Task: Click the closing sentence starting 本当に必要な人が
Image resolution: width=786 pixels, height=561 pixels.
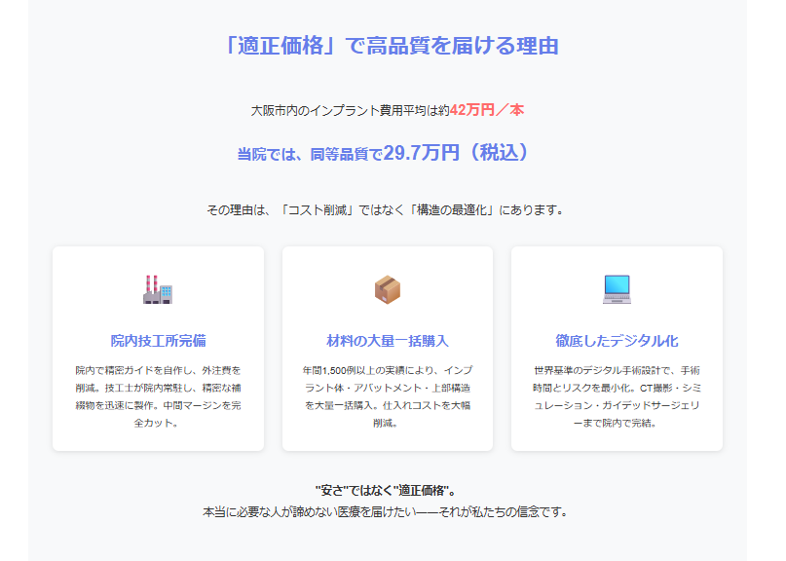Action: point(385,511)
